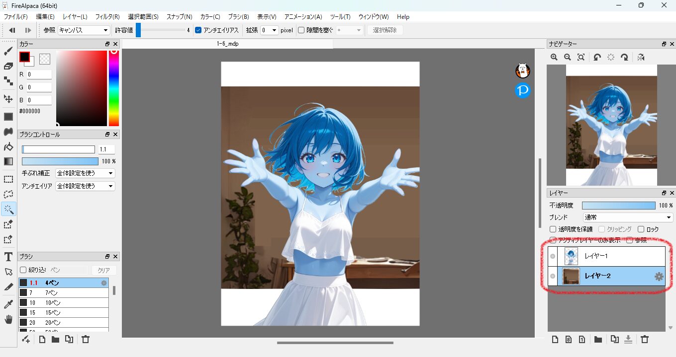Open the 参照 キャンバス dropdown
Viewport: 676px width, 357px height.
(84, 30)
